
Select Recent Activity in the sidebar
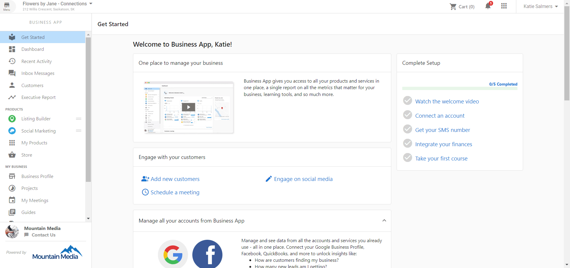coord(36,61)
